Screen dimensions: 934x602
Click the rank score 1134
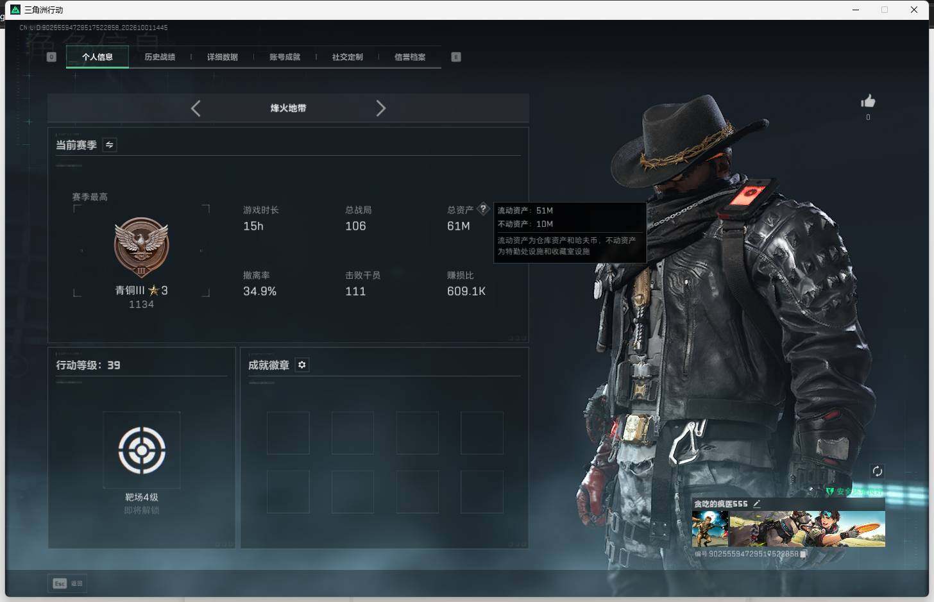[141, 305]
